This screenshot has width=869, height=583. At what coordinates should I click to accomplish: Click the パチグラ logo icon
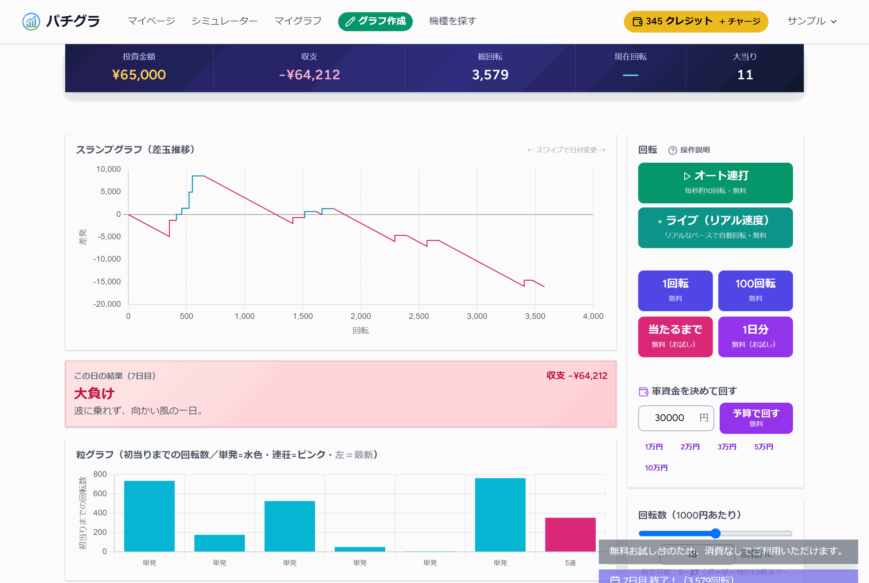coord(31,22)
